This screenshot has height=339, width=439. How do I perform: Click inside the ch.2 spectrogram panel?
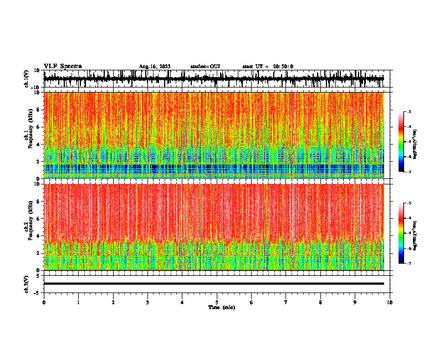click(213, 227)
